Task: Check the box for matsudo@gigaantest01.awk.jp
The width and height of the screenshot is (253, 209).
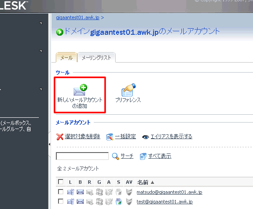Action: pyautogui.click(x=61, y=192)
